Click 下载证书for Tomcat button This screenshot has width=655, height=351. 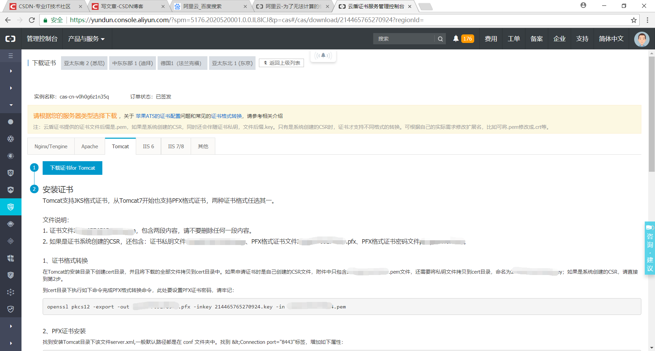(x=72, y=168)
